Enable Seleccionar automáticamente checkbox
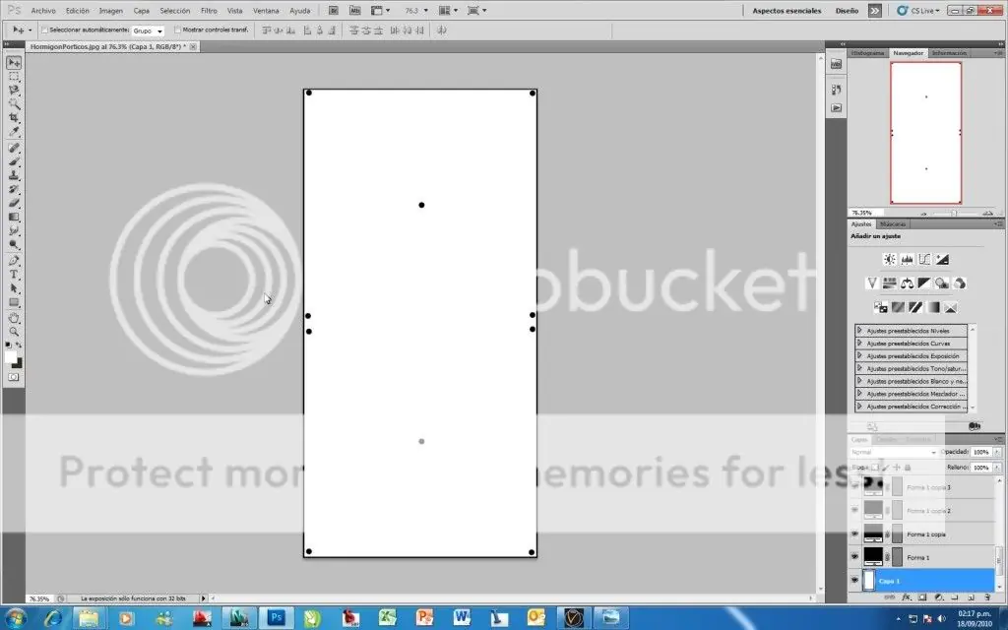 45,31
